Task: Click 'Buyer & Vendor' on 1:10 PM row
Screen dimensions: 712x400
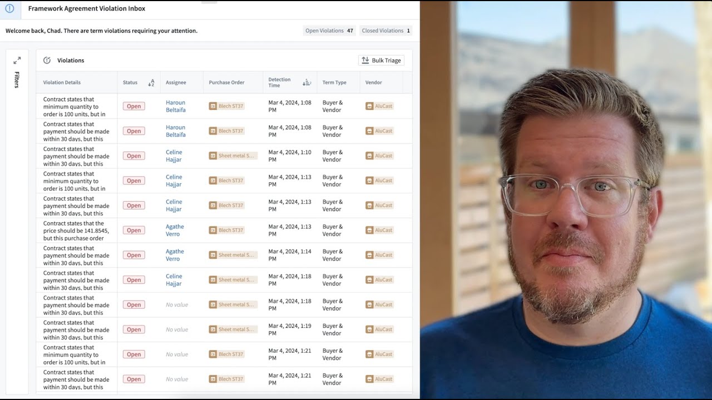Action: (x=333, y=156)
